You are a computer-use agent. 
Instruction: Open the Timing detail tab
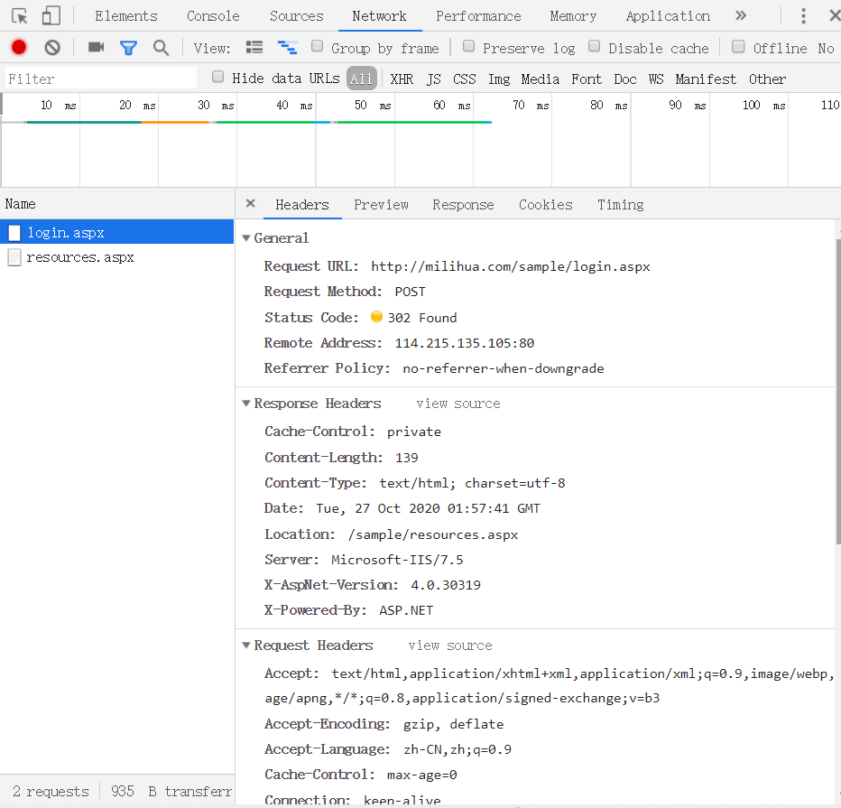click(621, 205)
